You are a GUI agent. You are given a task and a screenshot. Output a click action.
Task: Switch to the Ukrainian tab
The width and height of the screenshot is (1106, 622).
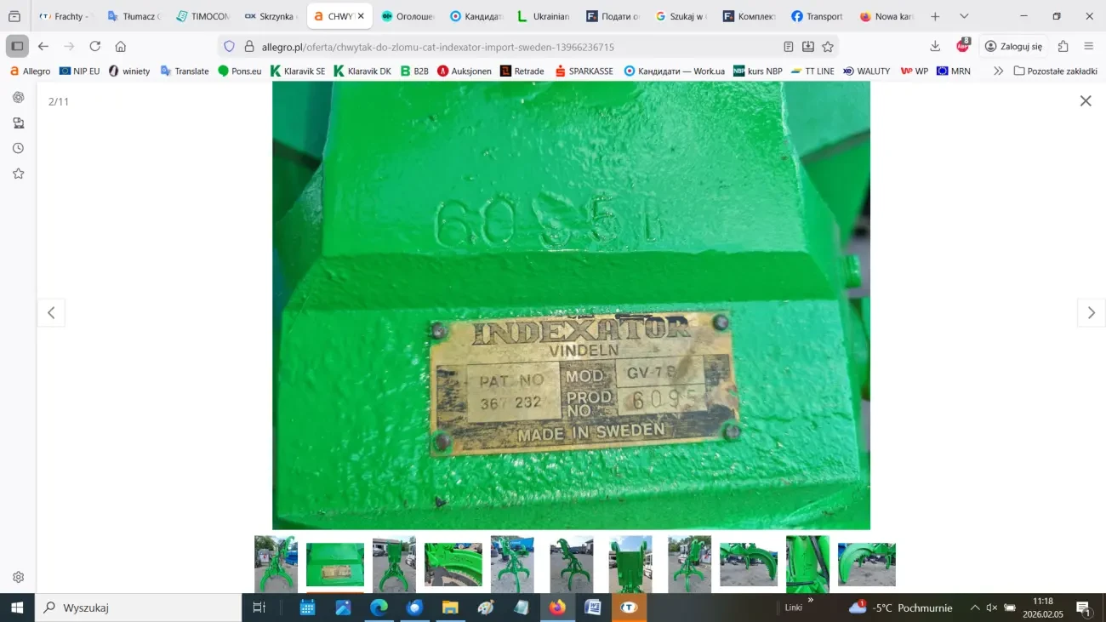[544, 16]
